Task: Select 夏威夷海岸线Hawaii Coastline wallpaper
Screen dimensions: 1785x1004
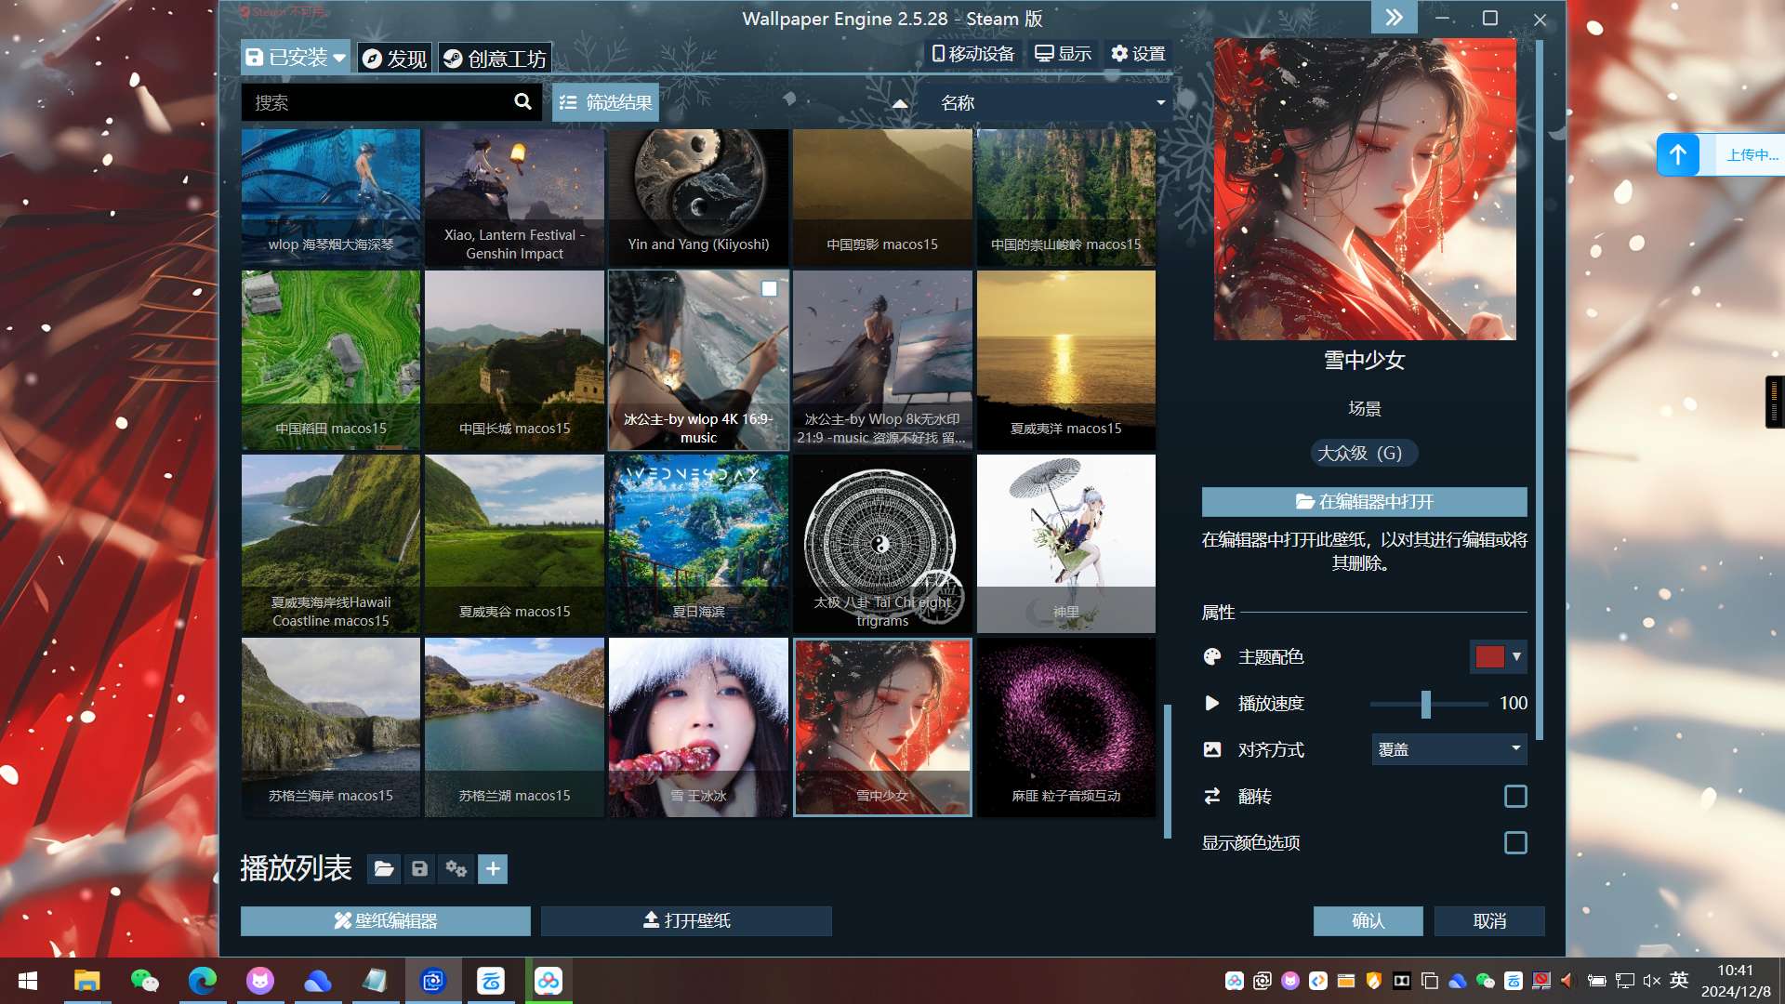Action: click(x=330, y=544)
